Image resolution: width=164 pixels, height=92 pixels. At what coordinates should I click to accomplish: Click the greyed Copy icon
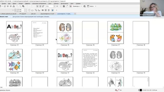coord(20,6)
